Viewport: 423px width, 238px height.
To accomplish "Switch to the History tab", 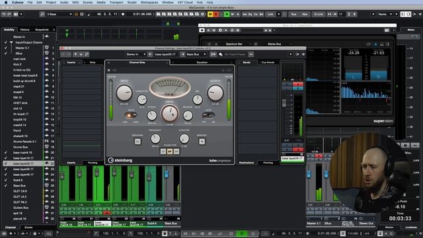I will tap(25, 30).
